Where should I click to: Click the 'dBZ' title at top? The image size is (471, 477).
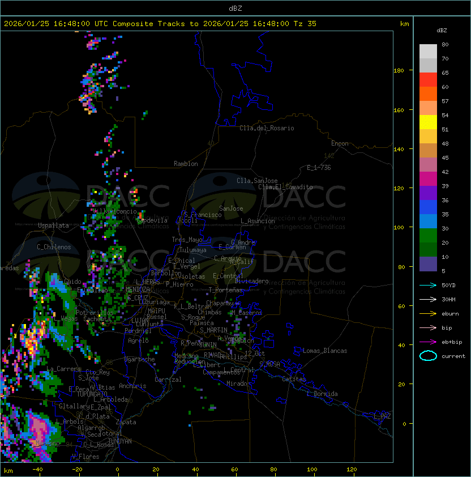pos(236,8)
